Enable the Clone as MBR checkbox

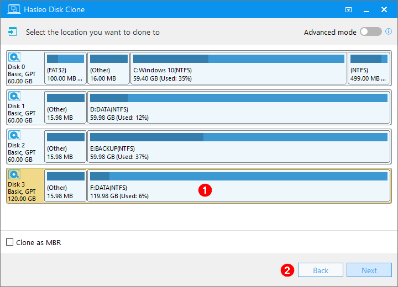[9, 242]
